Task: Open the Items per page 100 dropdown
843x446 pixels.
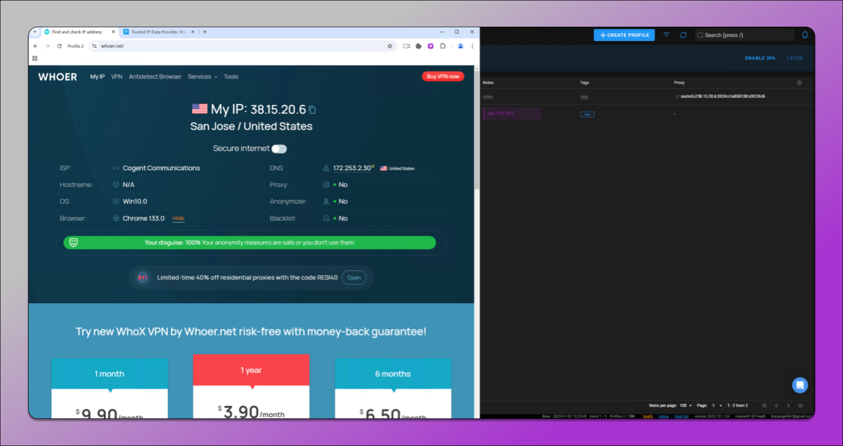Action: point(686,405)
